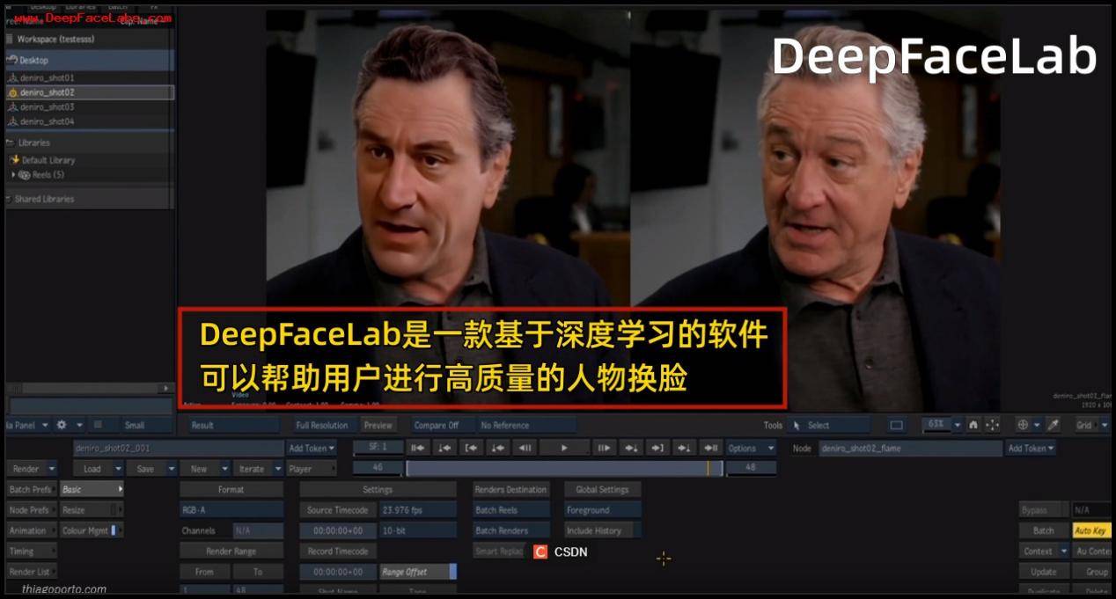Click the deniro_shot01 batch icon

point(12,78)
